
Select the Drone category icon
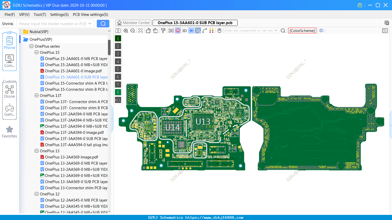(x=10, y=92)
